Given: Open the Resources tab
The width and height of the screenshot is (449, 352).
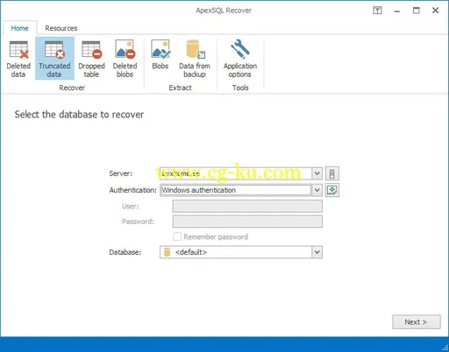Looking at the screenshot, I should coord(61,28).
